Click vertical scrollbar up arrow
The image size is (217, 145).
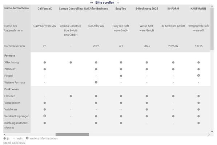[x=212, y=6]
